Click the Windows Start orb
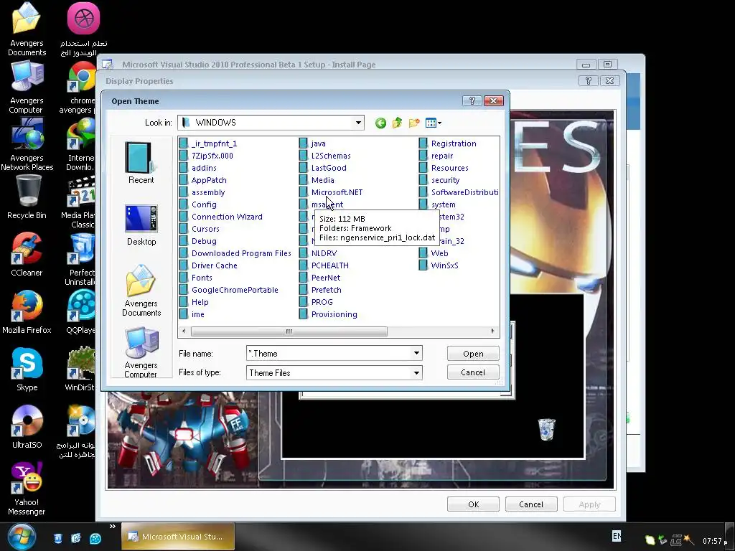Screen dimensions: 735x551 point(22,537)
